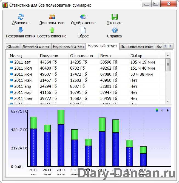
Task: Click the 53 ч 38 мин cell
Action: [x=141, y=74]
